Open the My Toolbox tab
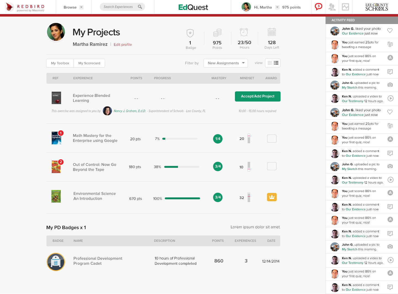This screenshot has width=398, height=294. click(60, 63)
